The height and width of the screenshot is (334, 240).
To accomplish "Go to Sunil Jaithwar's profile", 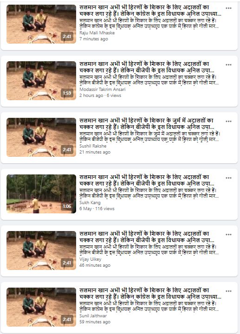I will click(93, 316).
